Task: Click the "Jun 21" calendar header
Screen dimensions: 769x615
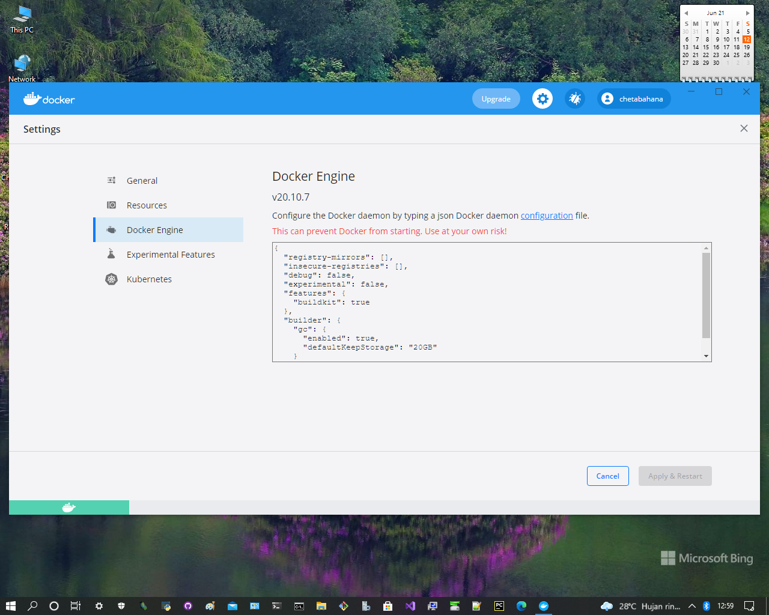Action: (x=716, y=13)
